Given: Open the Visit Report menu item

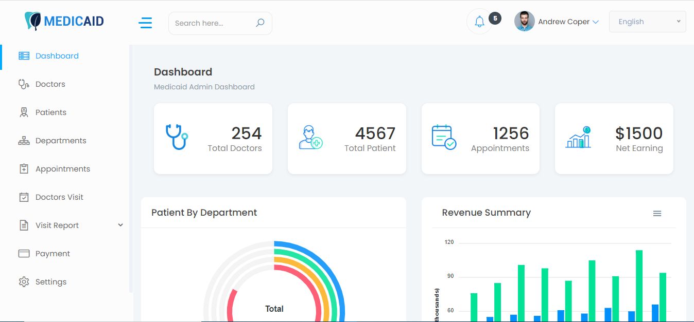Looking at the screenshot, I should coord(57,225).
